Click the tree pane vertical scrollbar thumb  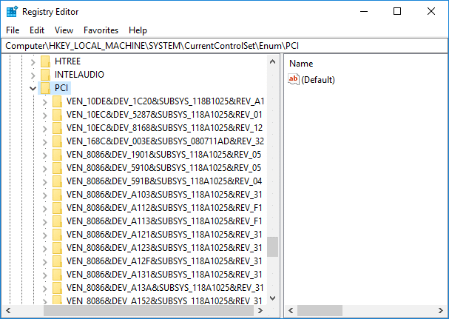click(273, 246)
